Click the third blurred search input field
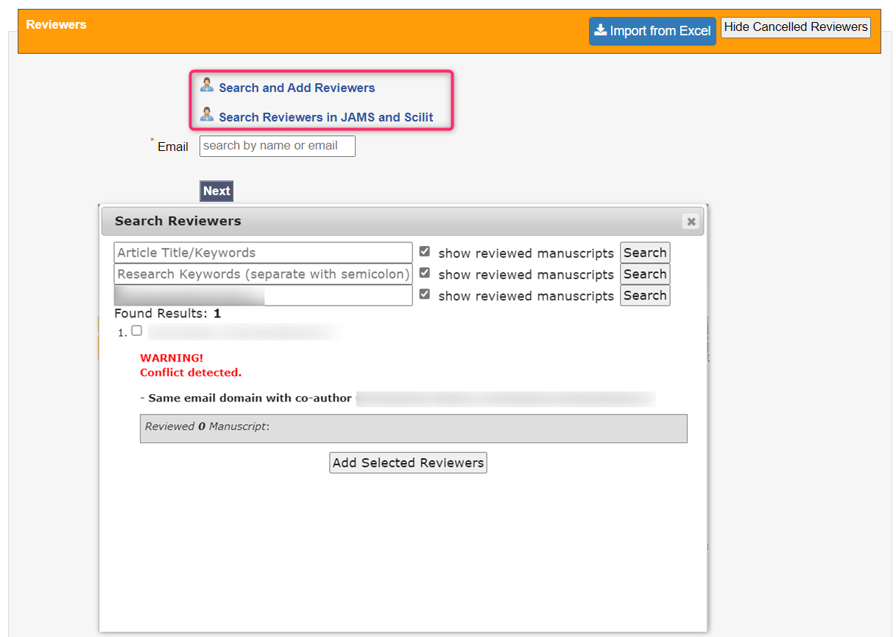 [x=263, y=295]
